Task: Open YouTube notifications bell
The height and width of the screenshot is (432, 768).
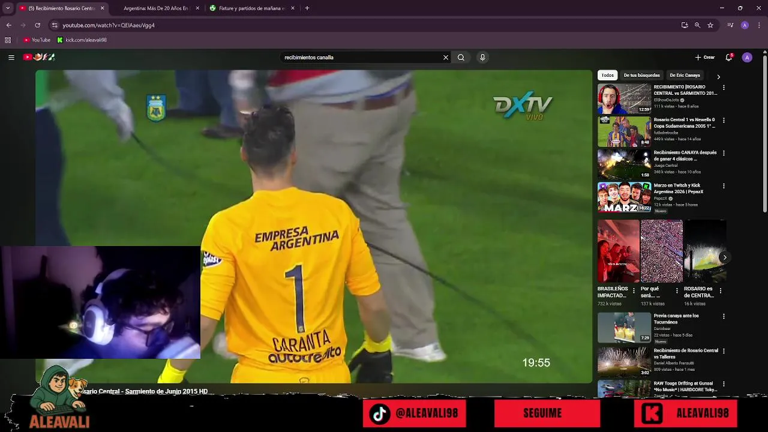Action: 729,58
